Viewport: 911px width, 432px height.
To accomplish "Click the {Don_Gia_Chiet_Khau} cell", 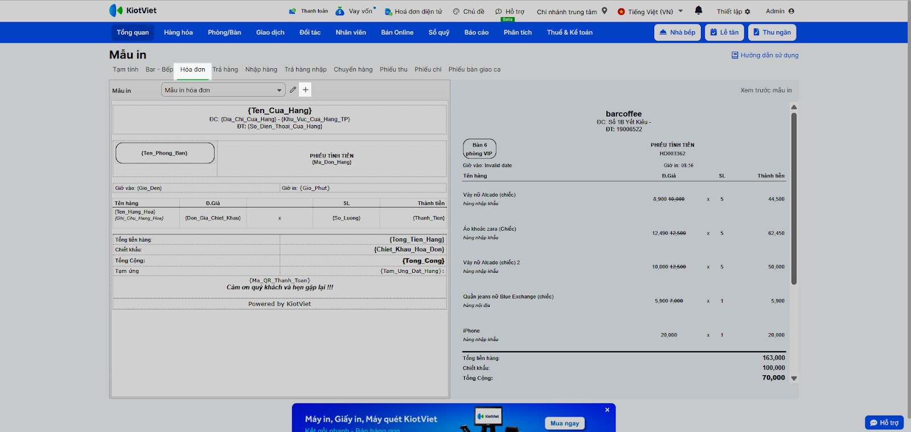I will coord(213,218).
